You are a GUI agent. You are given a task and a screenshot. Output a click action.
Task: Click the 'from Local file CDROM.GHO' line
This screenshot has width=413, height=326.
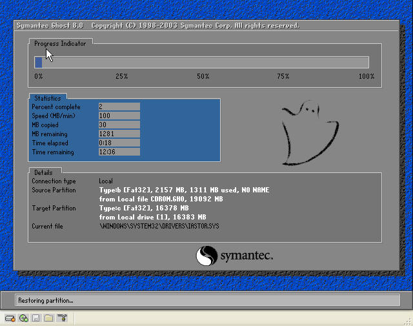point(161,199)
